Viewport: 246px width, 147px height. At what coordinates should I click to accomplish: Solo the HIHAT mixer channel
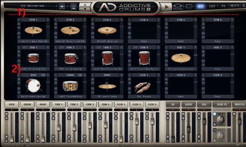point(38,118)
